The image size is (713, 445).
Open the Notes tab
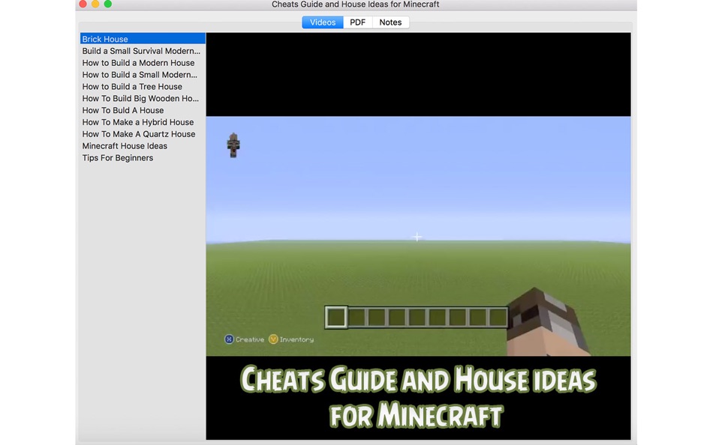tap(390, 22)
